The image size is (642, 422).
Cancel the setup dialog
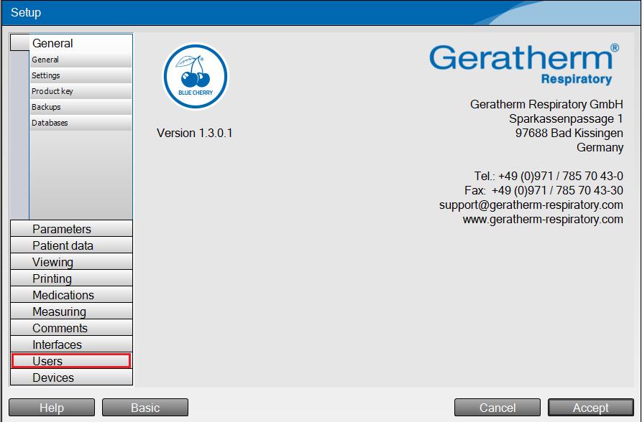[x=497, y=408]
